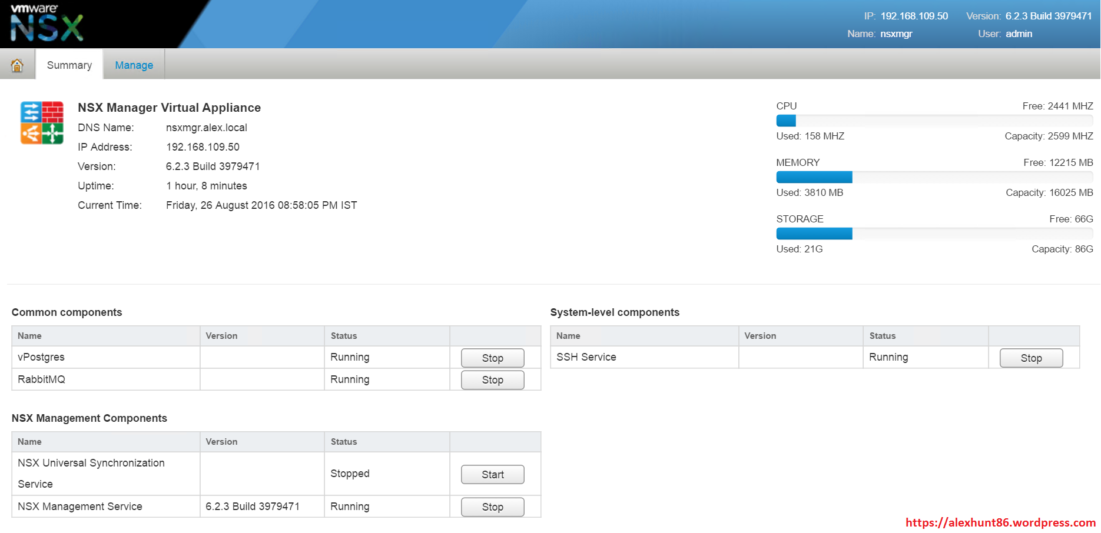This screenshot has height=533, width=1101.
Task: Click the DNS name nsxmgr.alex.local
Action: 206,128
